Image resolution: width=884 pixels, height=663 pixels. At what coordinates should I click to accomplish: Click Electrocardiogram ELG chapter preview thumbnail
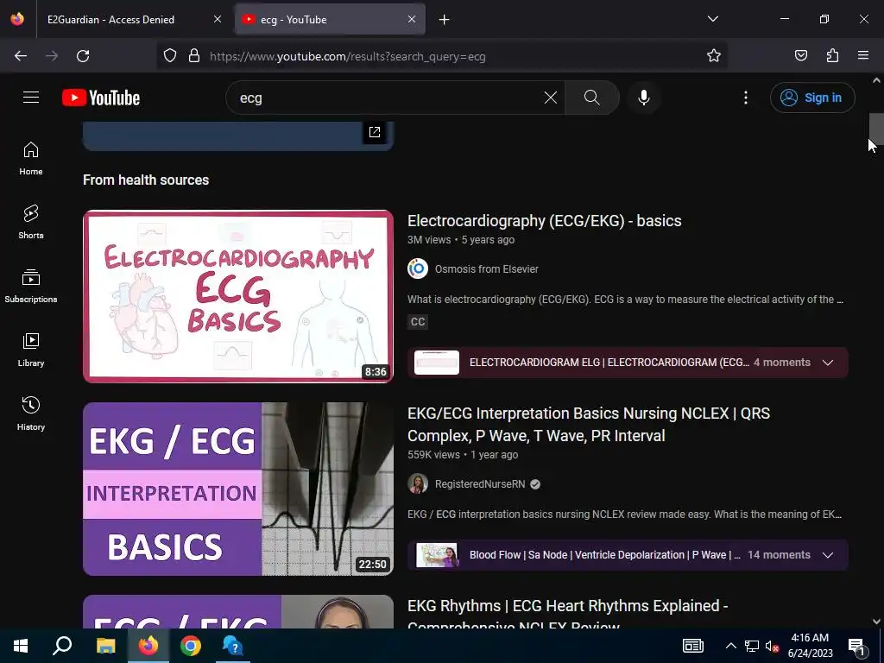[437, 363]
